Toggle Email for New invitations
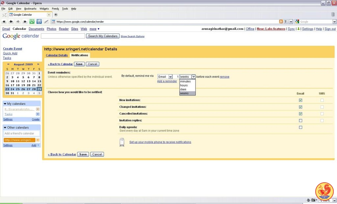The width and height of the screenshot is (337, 204). coord(300,100)
